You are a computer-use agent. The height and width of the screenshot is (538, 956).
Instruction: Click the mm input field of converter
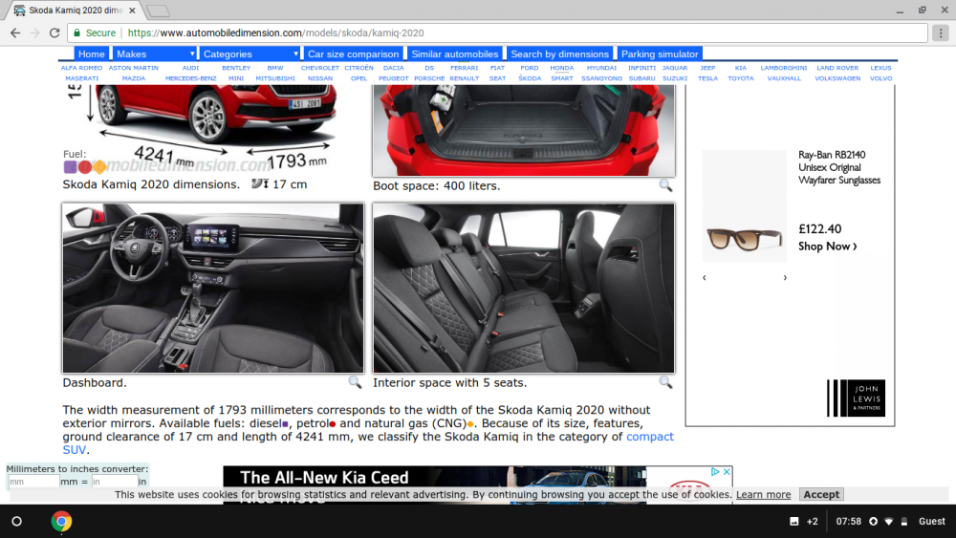click(33, 482)
